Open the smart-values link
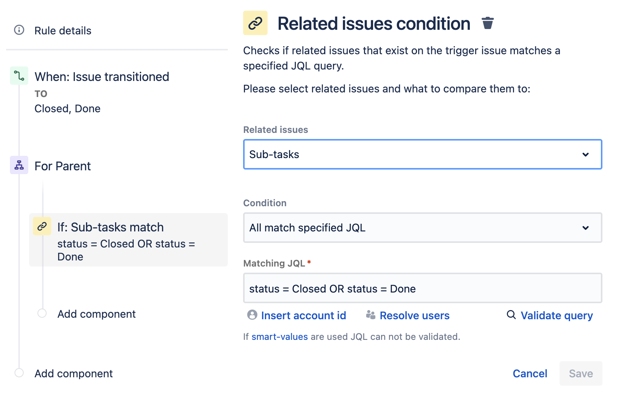Viewport: 620px width, 417px height. coord(279,337)
